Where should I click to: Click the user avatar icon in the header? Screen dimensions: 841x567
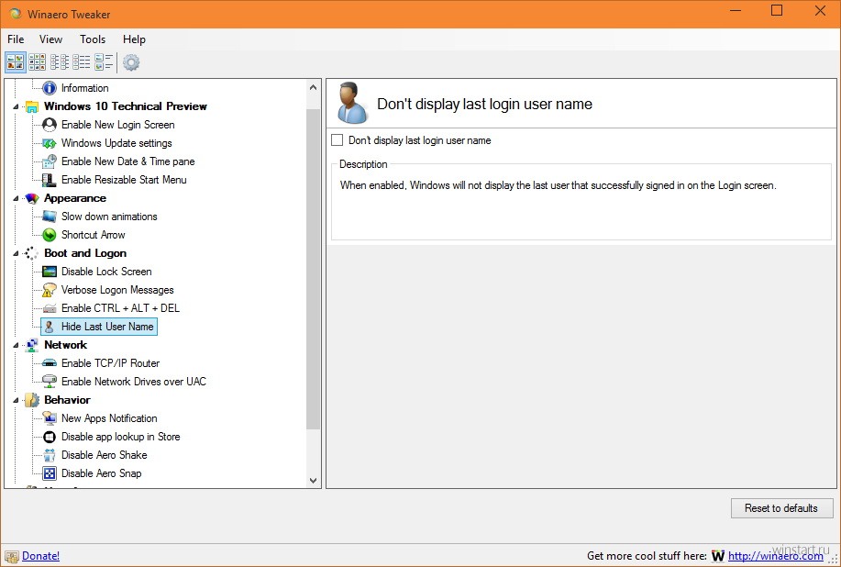click(352, 103)
